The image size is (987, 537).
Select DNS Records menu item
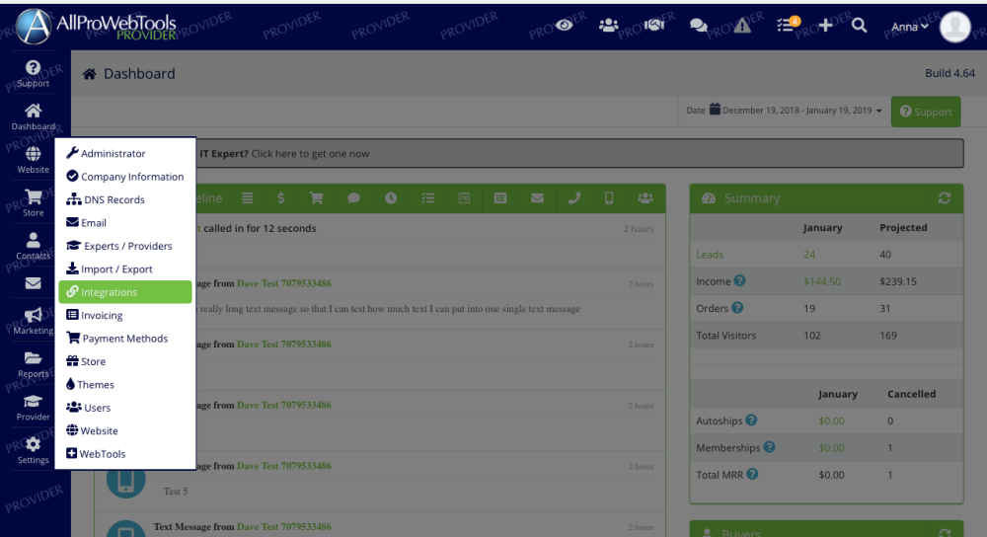(x=125, y=199)
